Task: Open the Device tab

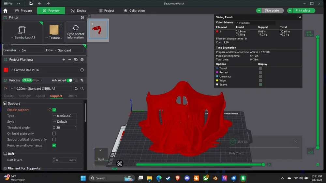Action: (79, 11)
